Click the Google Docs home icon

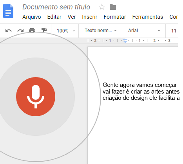tap(8, 11)
